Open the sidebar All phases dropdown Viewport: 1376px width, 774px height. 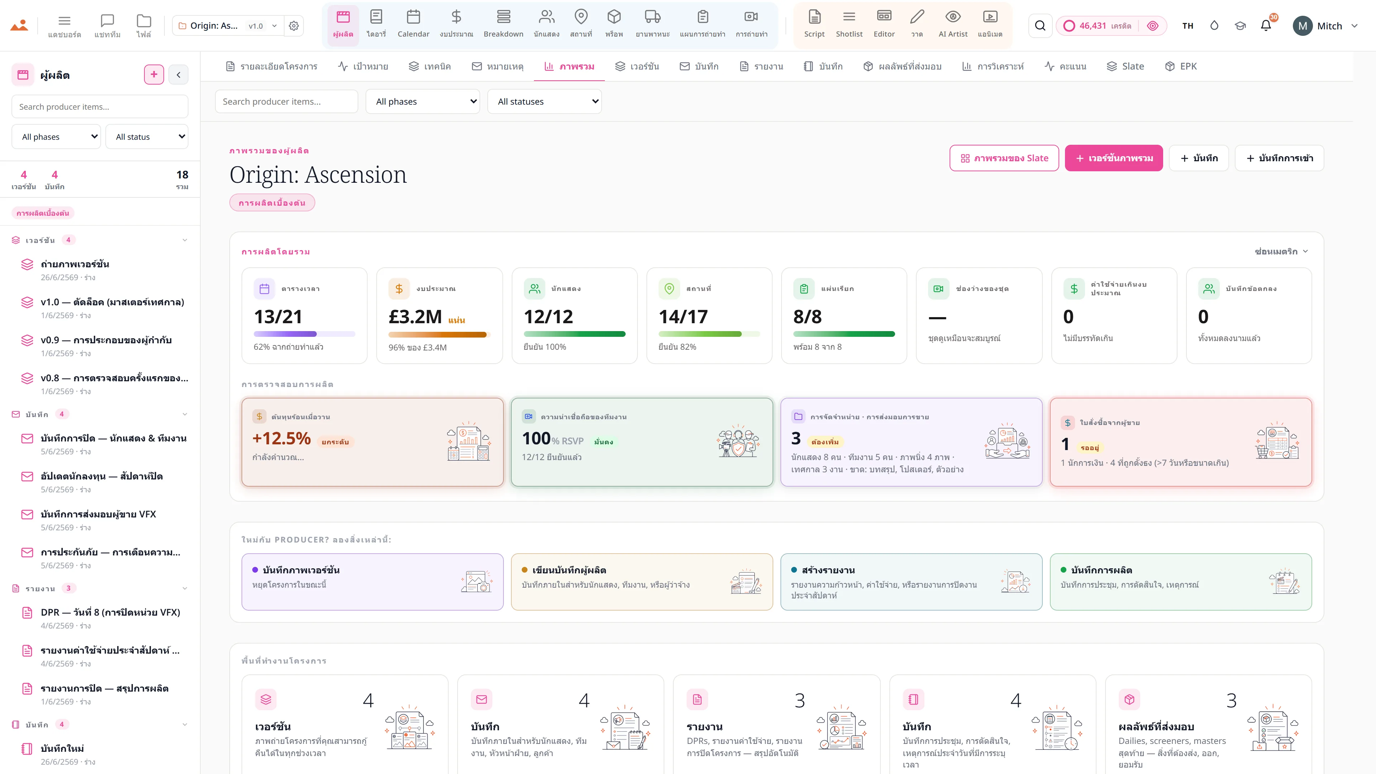coord(56,137)
